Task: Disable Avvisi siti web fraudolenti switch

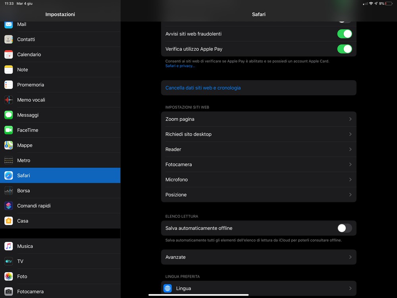Action: pos(345,34)
